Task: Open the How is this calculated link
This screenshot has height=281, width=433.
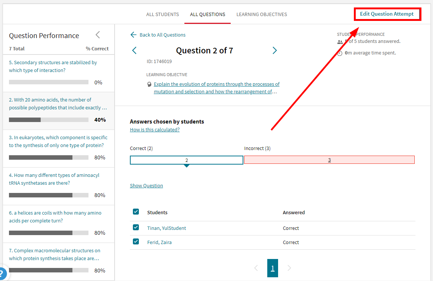Action: (x=155, y=129)
